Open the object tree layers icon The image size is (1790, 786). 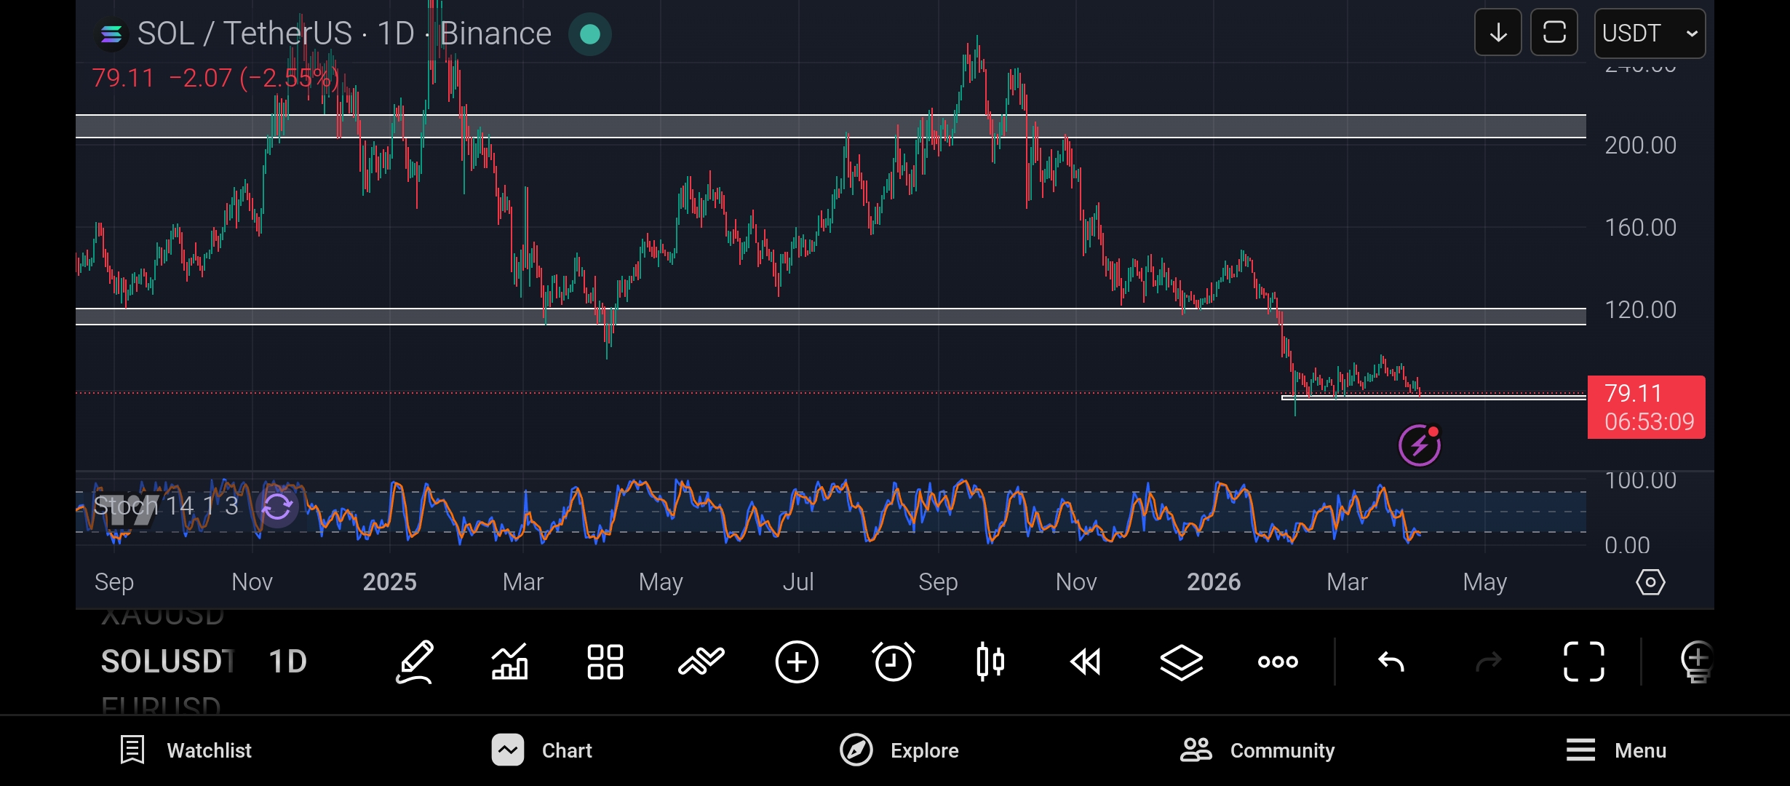coord(1181,662)
